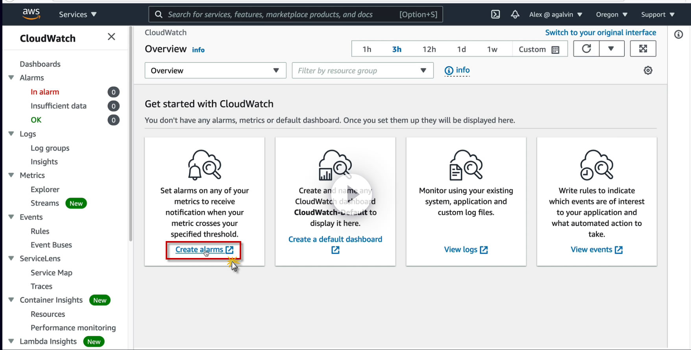Open Service Map

coord(52,273)
